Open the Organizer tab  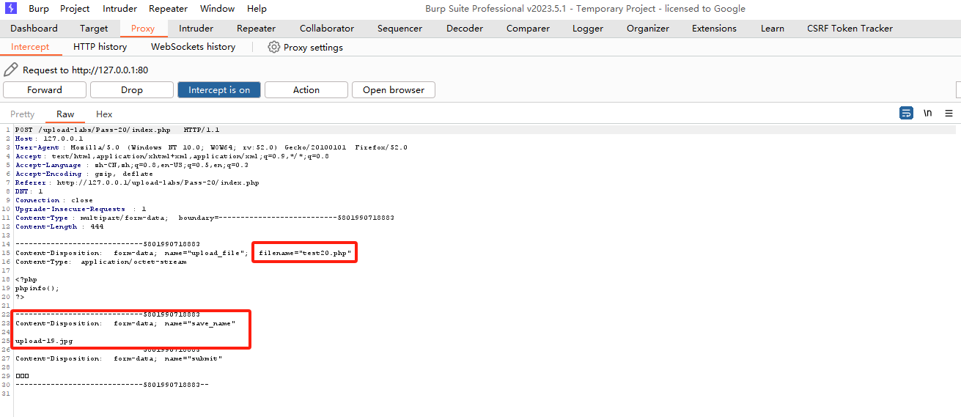pos(648,29)
